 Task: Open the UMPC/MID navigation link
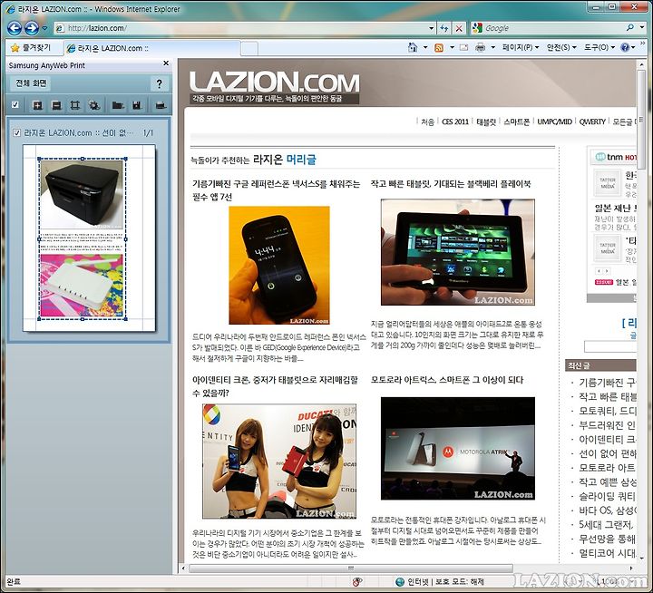tap(554, 122)
